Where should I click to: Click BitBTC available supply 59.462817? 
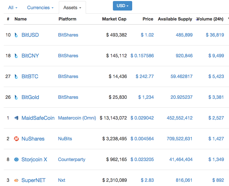[182, 76]
